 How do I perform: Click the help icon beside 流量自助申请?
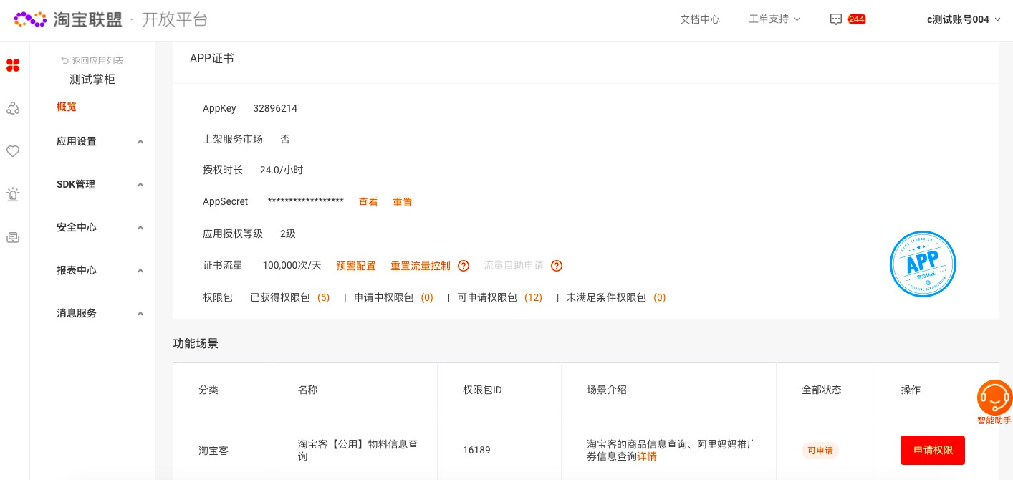(x=557, y=266)
